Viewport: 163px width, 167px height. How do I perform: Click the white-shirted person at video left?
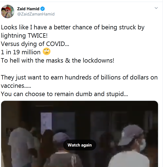click(21, 147)
